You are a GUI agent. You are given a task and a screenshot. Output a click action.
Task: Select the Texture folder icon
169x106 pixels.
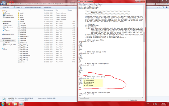(x=18, y=20)
